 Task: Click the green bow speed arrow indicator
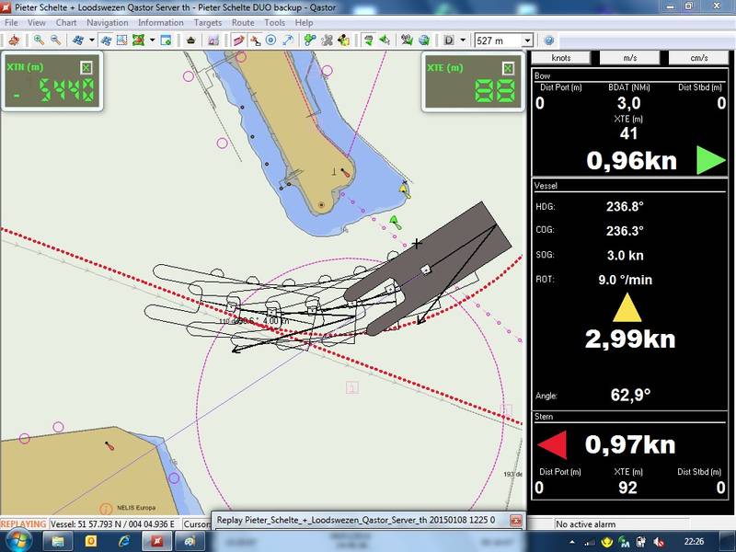point(710,160)
